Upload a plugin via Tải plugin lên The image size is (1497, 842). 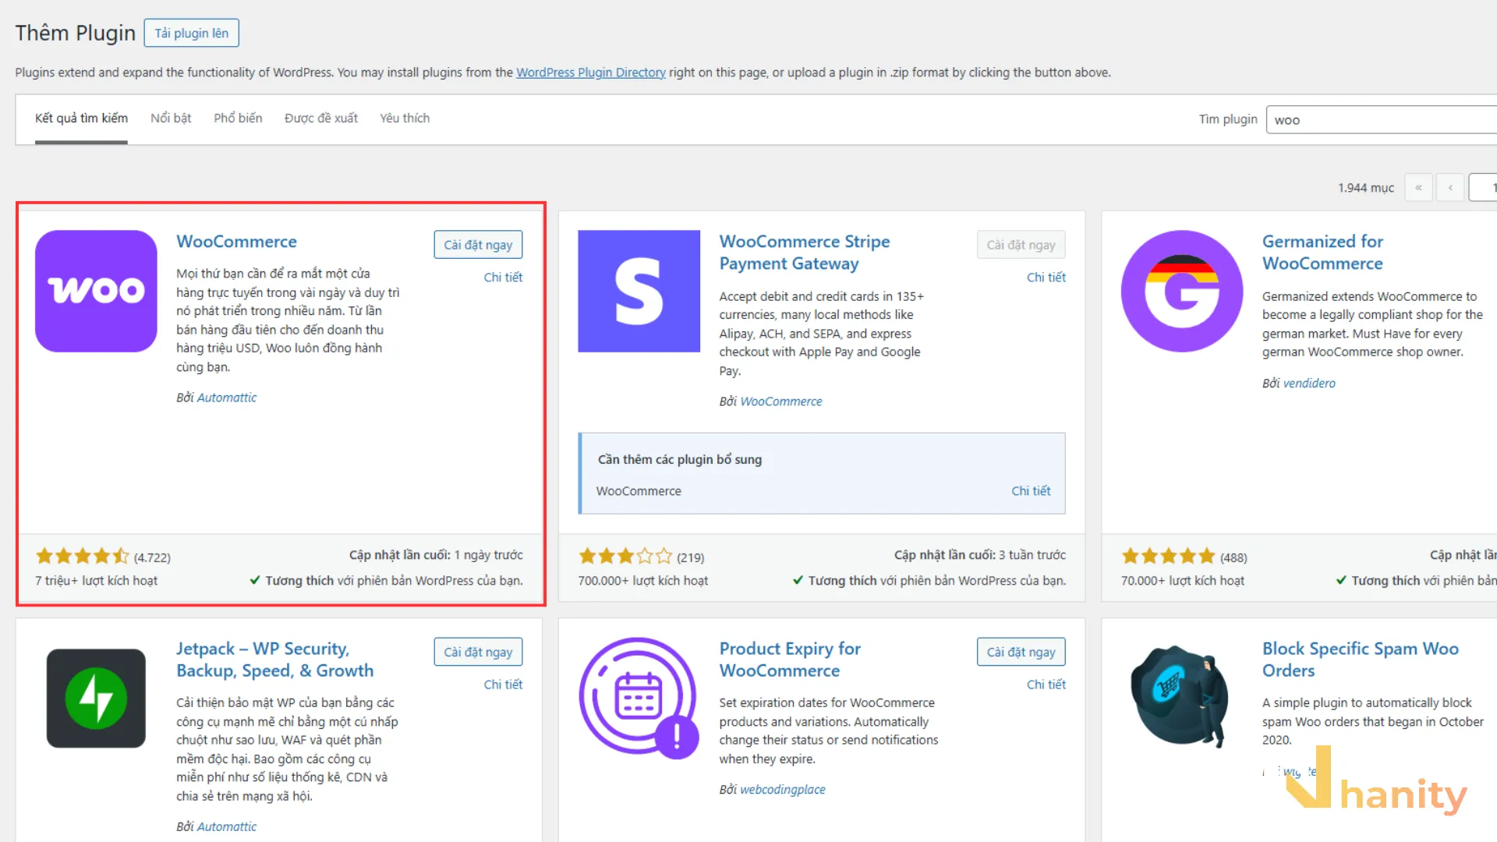(191, 33)
